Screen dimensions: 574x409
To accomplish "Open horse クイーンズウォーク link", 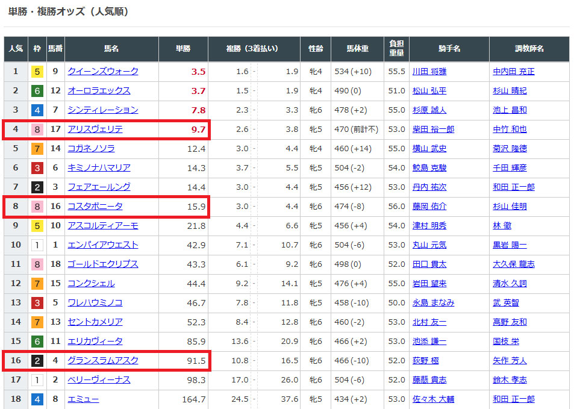I will (103, 71).
